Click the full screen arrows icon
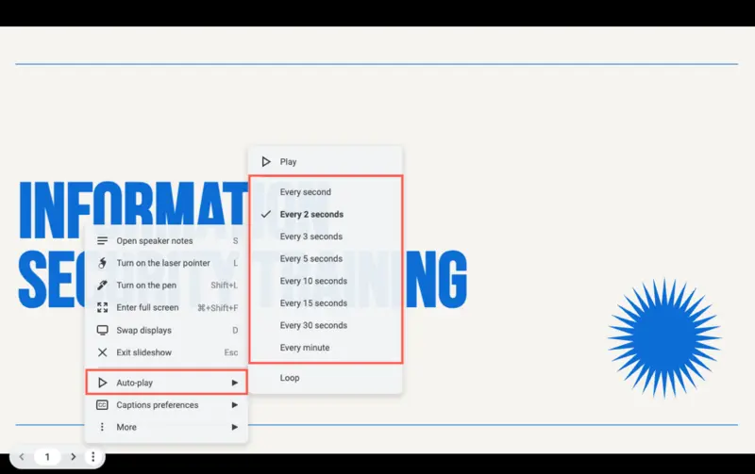This screenshot has width=755, height=474. (x=102, y=307)
